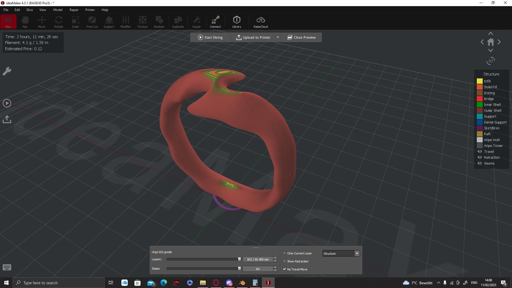This screenshot has height=288, width=512.
Task: Click Close Preview button
Action: [x=301, y=37]
